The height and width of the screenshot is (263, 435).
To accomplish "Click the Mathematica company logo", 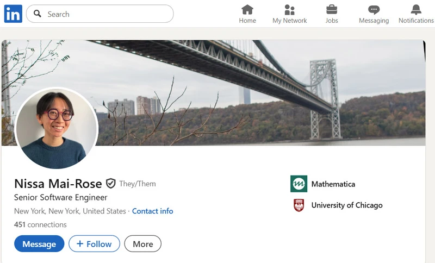I will pyautogui.click(x=299, y=184).
